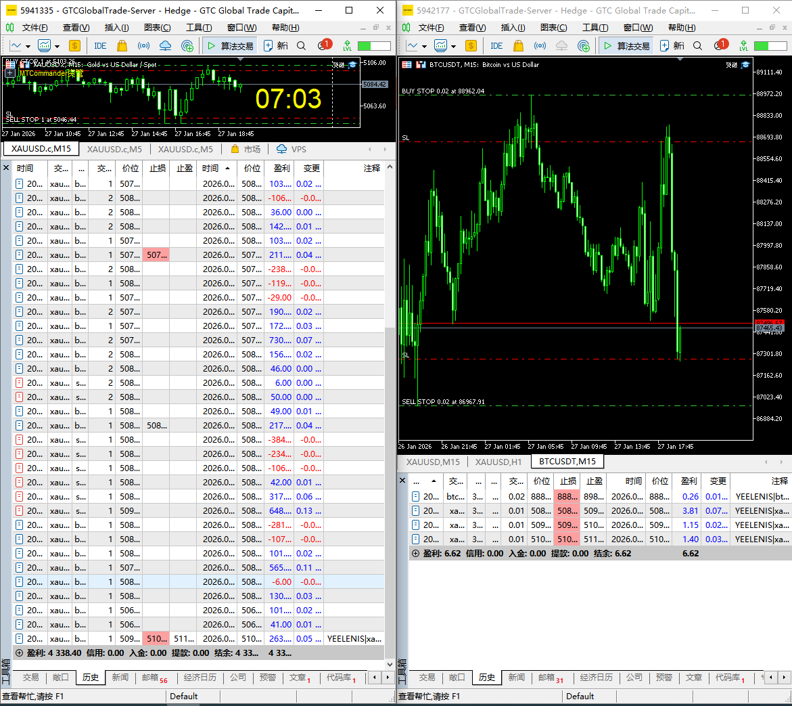Screen dimensions: 792x706
Task: Create new order (新) in 5941335 window
Action: coord(276,46)
